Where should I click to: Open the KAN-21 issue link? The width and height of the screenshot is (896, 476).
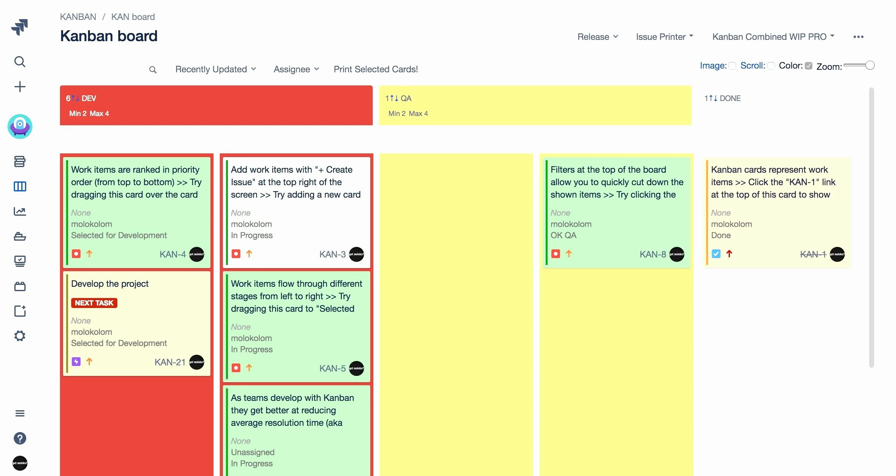(x=170, y=362)
